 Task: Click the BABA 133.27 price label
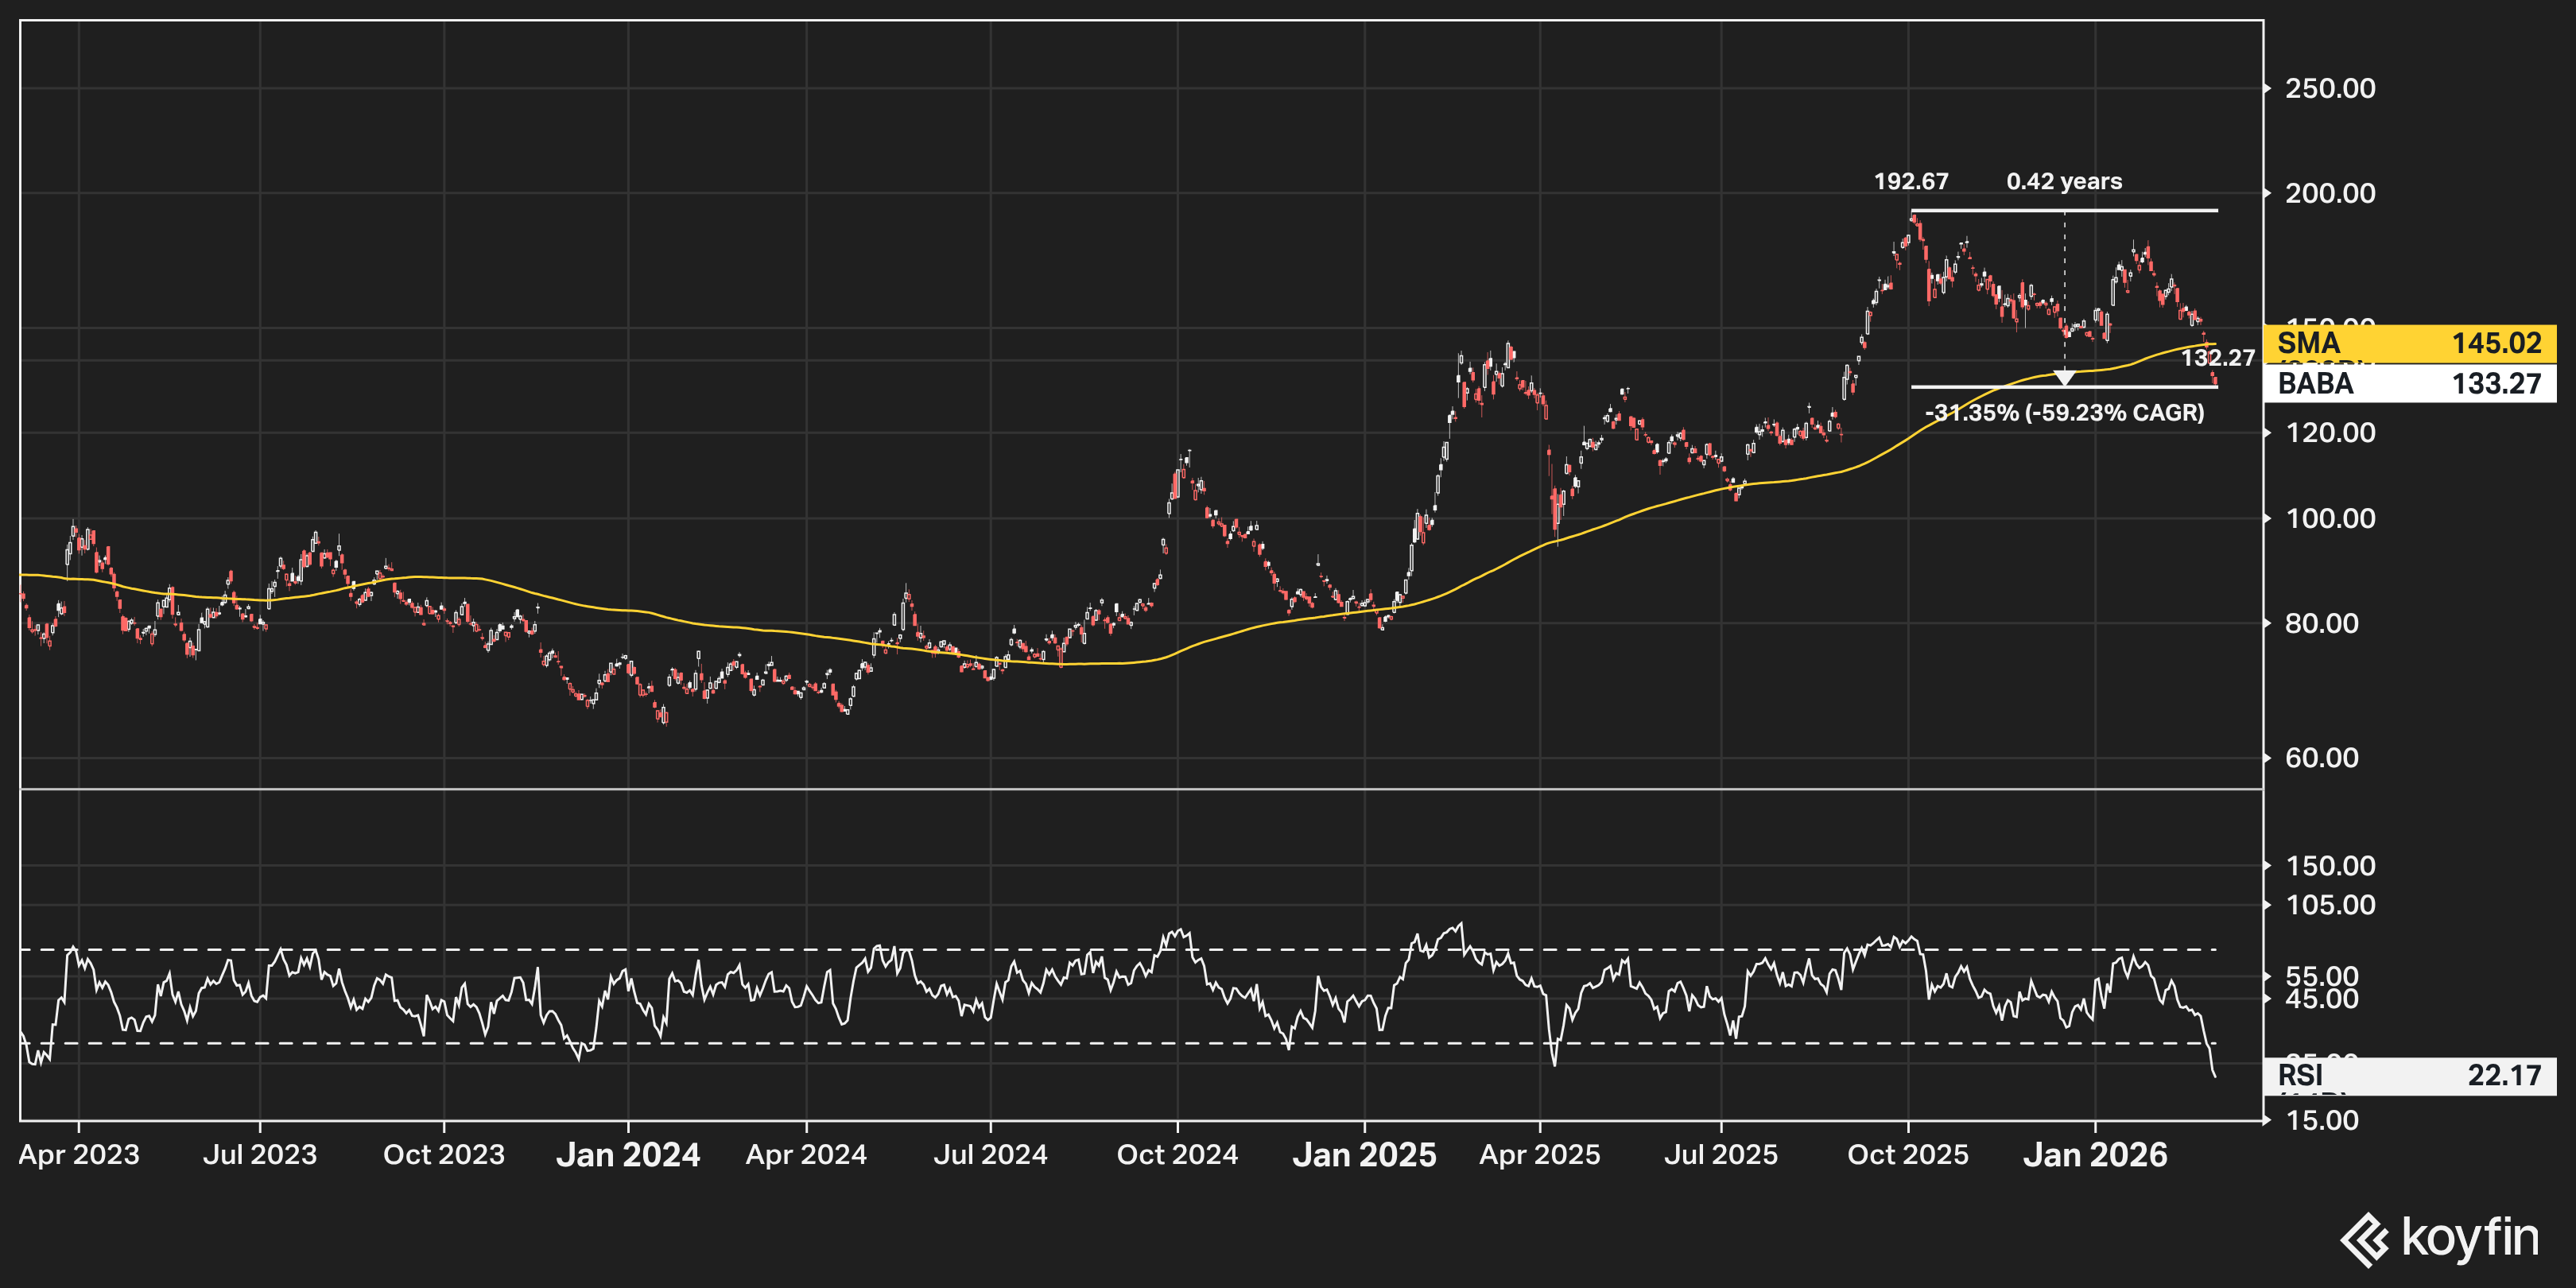click(2408, 384)
